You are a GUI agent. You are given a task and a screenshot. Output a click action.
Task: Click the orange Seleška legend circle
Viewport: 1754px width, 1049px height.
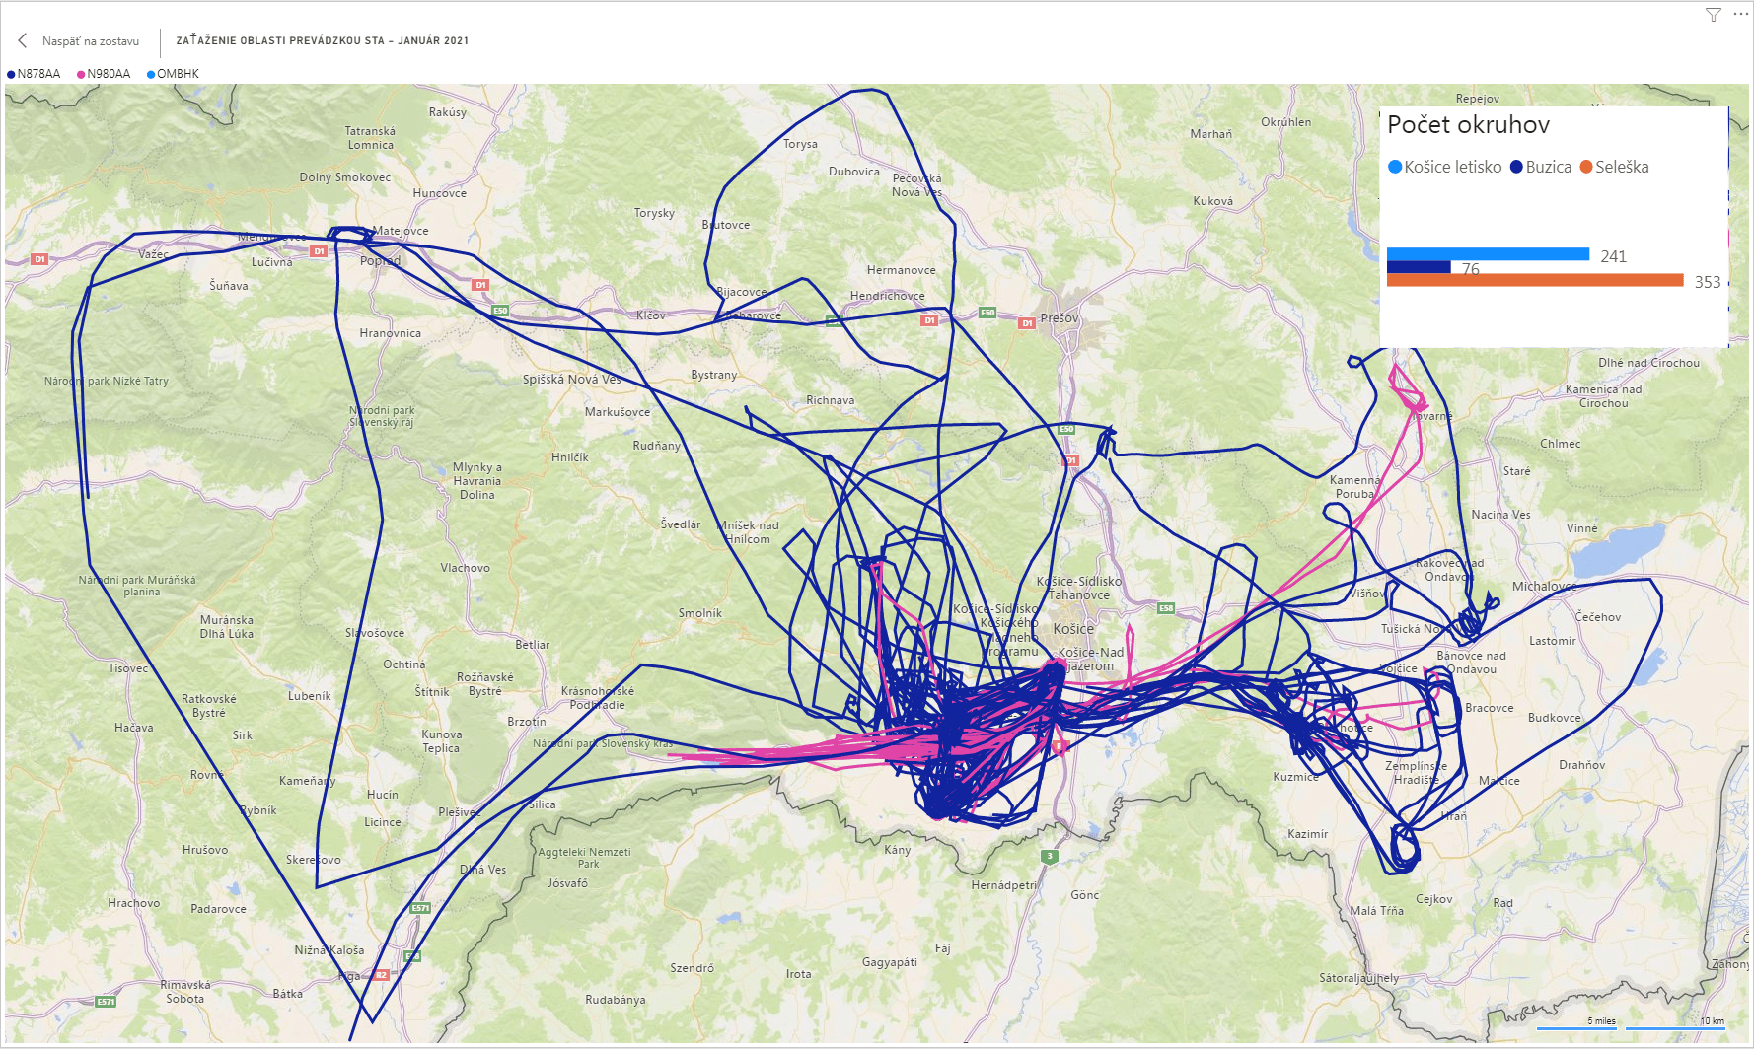point(1586,167)
